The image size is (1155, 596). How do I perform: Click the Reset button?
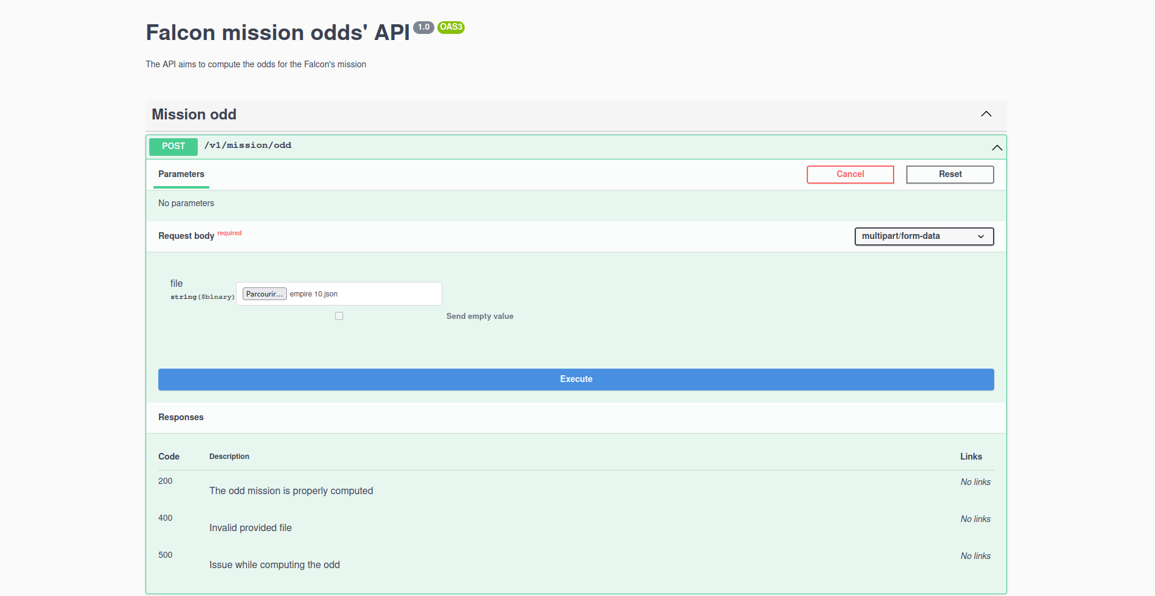point(950,174)
